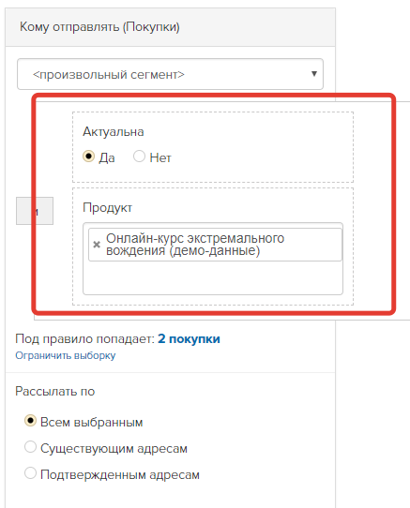Screen dimensions: 410x508
Task: Choose the Подтвержденным адресам radio option
Action: [30, 473]
